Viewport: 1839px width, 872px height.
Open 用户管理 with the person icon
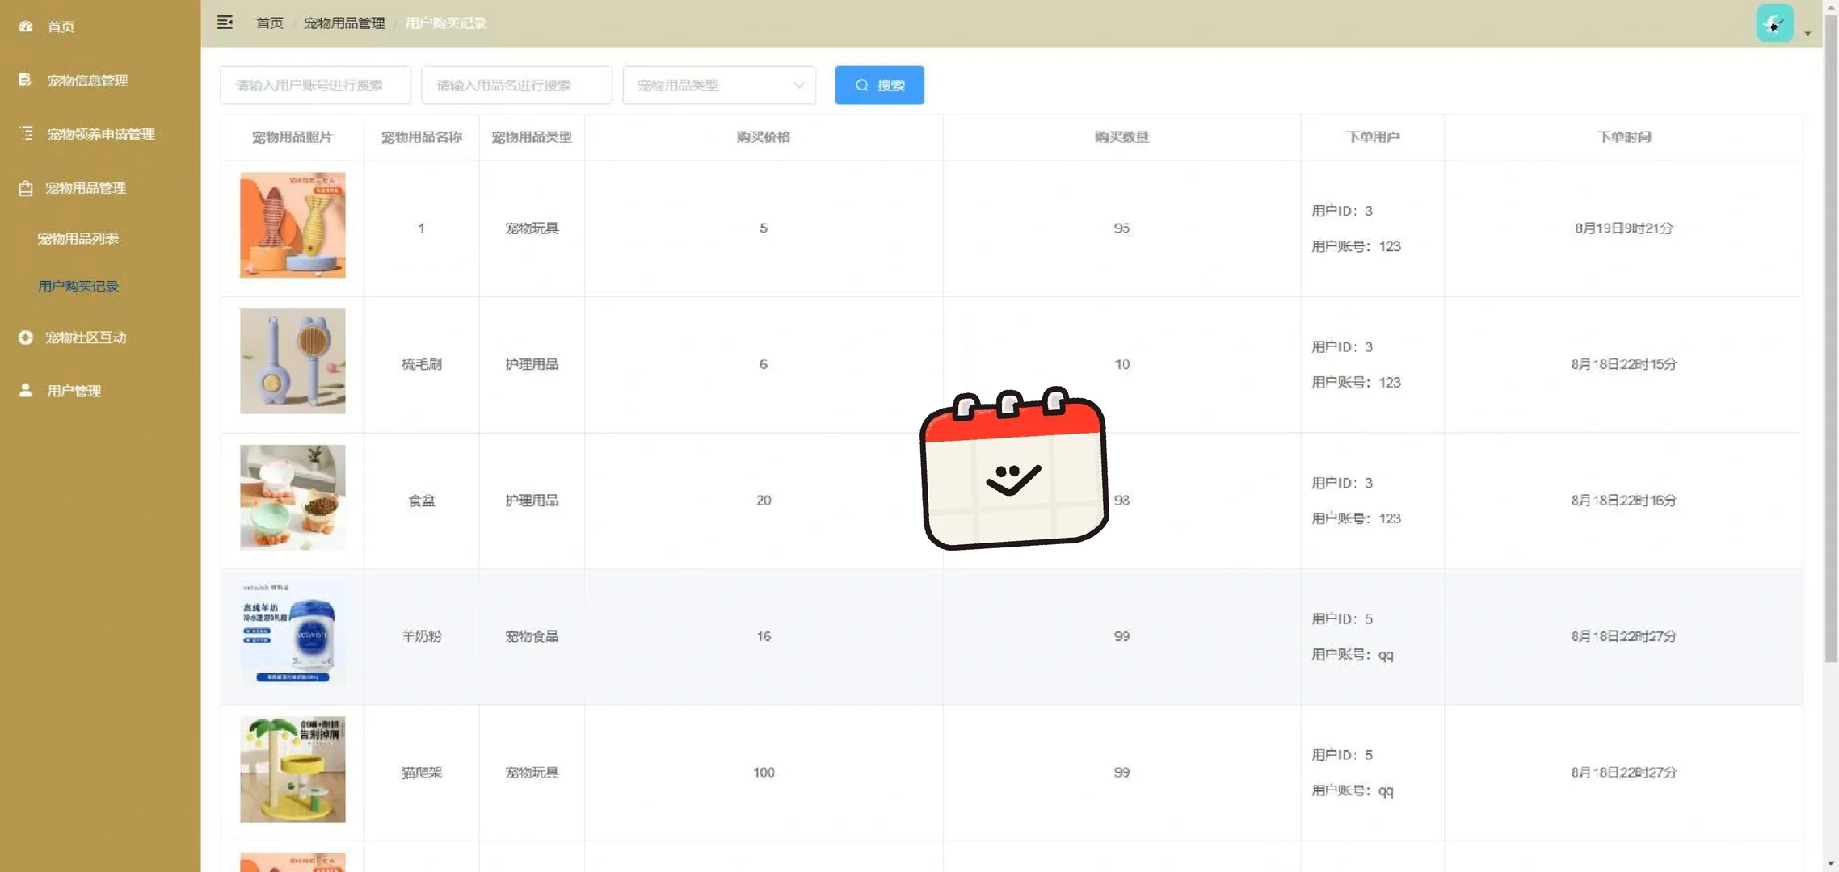point(24,390)
